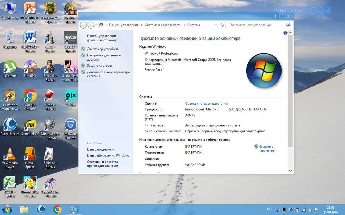The image size is (345, 215).
Task: Click the address bar refresh icon
Action: click(222, 25)
